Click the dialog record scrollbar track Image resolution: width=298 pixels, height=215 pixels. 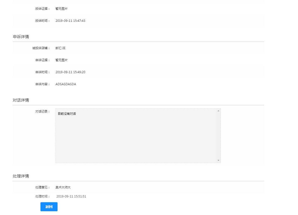click(x=218, y=135)
